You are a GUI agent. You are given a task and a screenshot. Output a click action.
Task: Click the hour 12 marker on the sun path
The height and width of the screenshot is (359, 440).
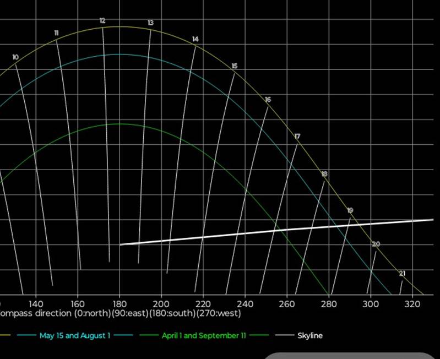click(x=102, y=21)
